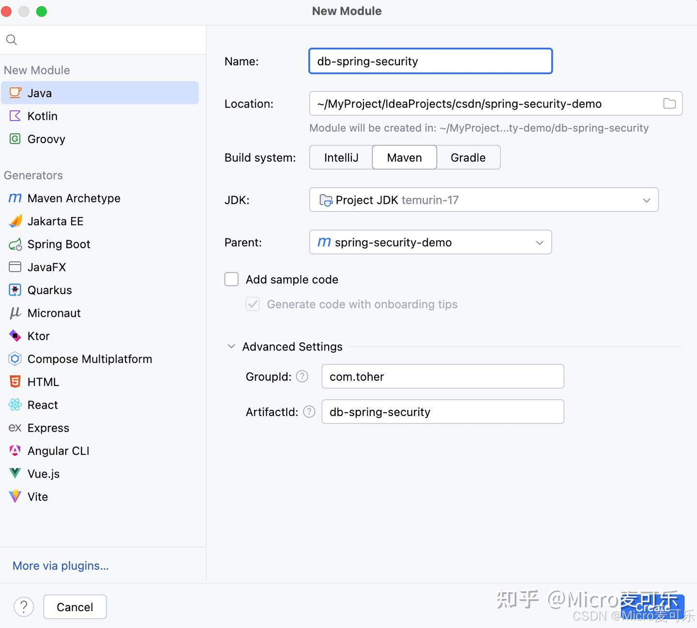This screenshot has height=628, width=697.
Task: Select Groovy in the New Module list
Action: coord(46,139)
